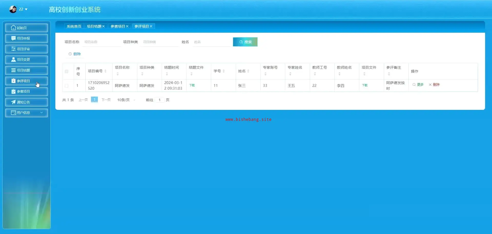
Task: Click the chat bubble icon for 项目申报
Action: [13, 38]
